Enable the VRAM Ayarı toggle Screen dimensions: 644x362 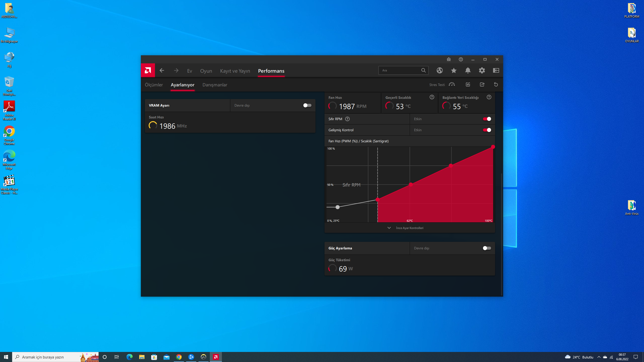pyautogui.click(x=307, y=105)
